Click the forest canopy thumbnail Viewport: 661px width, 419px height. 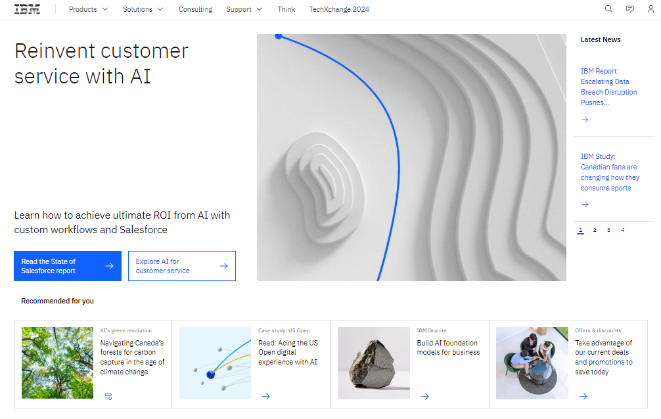(x=57, y=363)
